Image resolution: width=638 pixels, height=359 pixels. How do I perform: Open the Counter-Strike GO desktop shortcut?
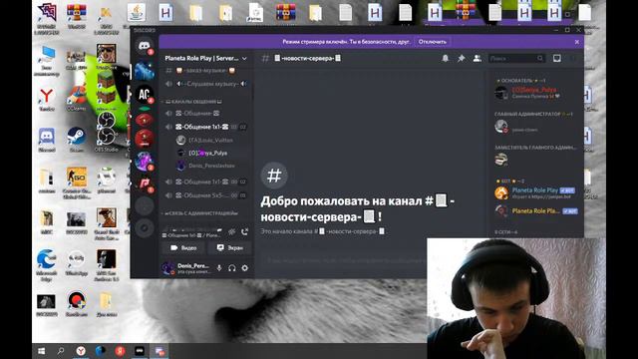pos(77,182)
